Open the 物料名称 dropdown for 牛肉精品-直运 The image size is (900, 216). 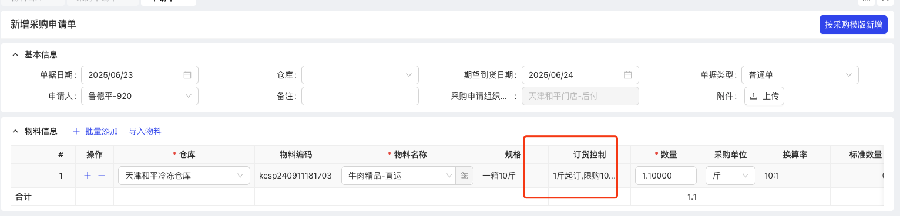point(399,176)
